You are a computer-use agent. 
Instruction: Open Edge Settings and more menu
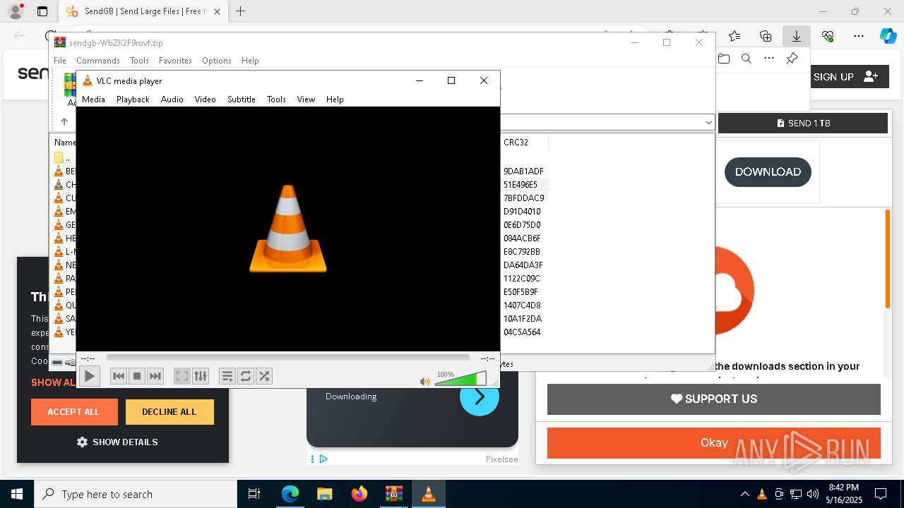click(859, 36)
